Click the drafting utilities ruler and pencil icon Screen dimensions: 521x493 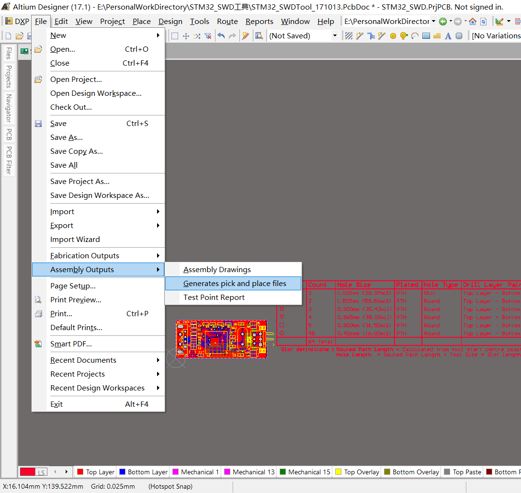[x=499, y=22]
